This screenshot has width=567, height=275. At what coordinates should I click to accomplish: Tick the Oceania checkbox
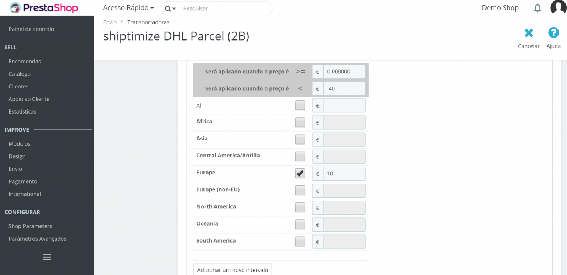click(300, 224)
